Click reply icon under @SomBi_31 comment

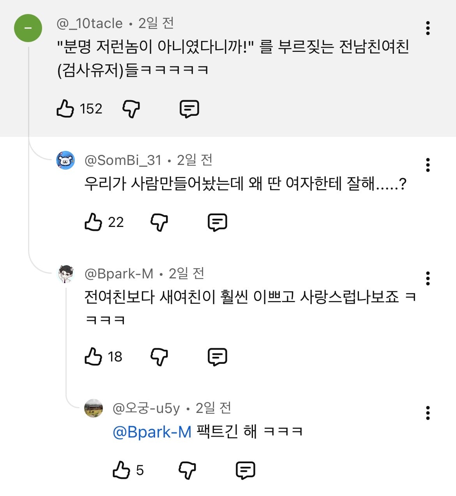217,222
